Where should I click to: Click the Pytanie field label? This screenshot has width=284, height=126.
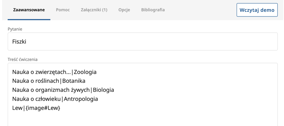[x=15, y=29]
